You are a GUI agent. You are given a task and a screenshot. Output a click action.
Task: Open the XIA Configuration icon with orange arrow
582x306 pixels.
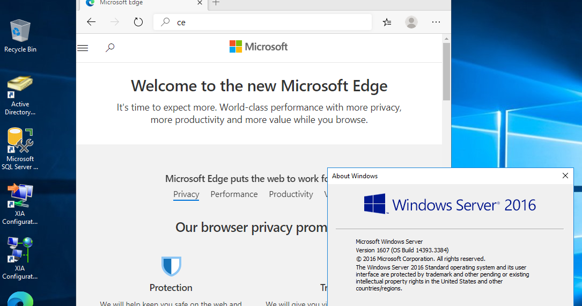point(20,204)
